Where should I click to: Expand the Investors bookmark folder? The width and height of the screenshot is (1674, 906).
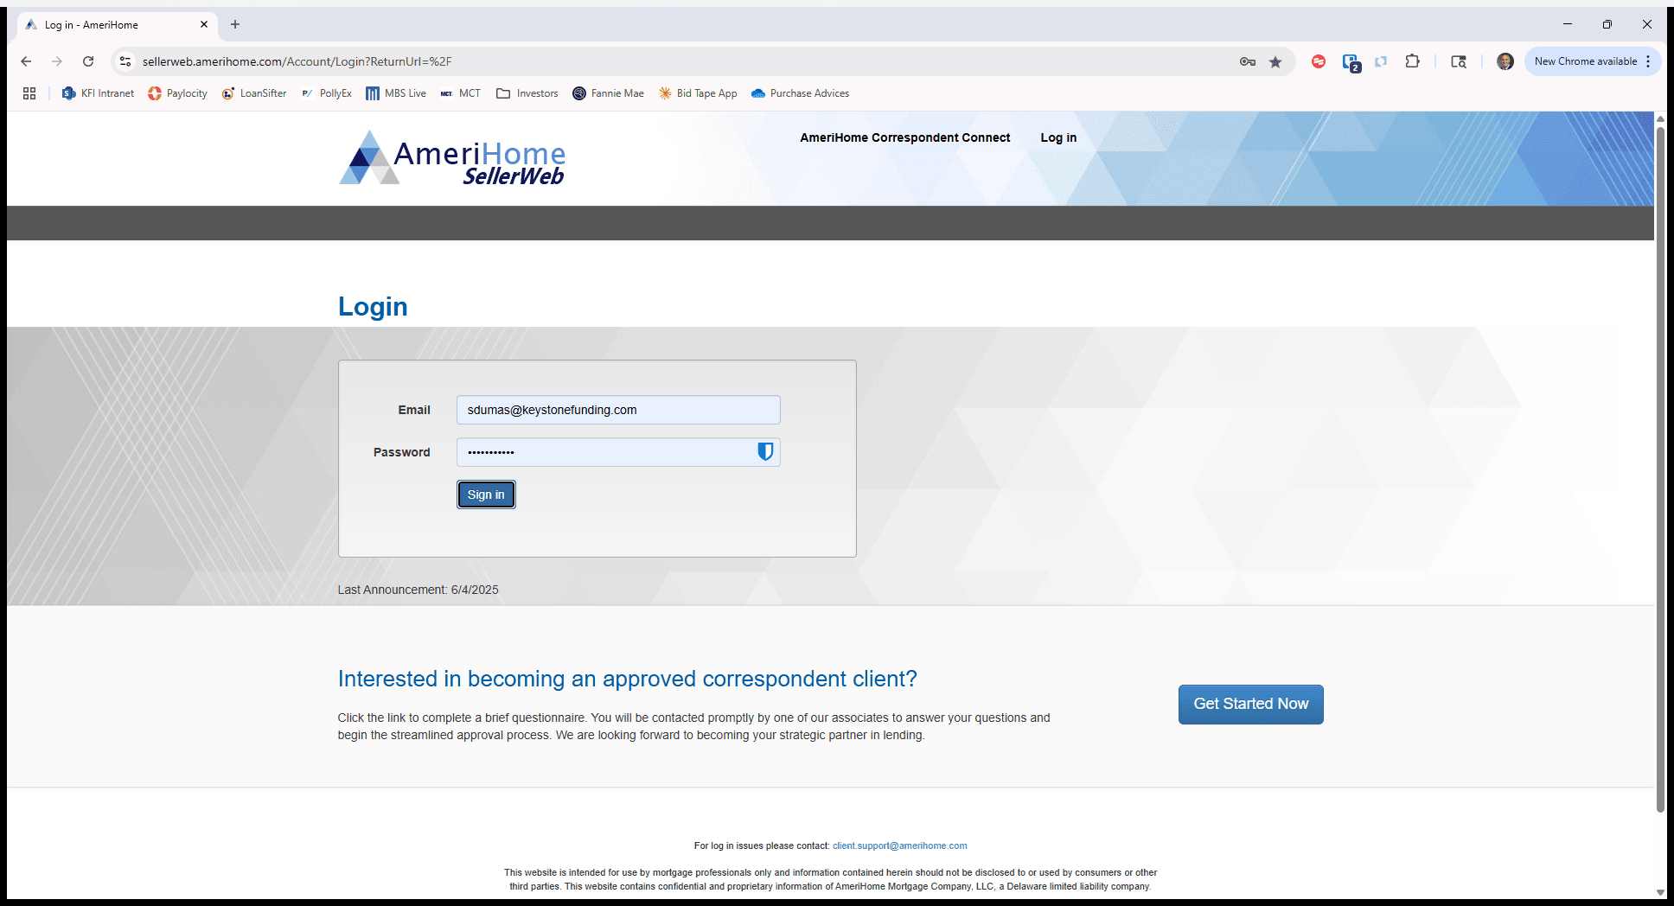click(x=527, y=93)
